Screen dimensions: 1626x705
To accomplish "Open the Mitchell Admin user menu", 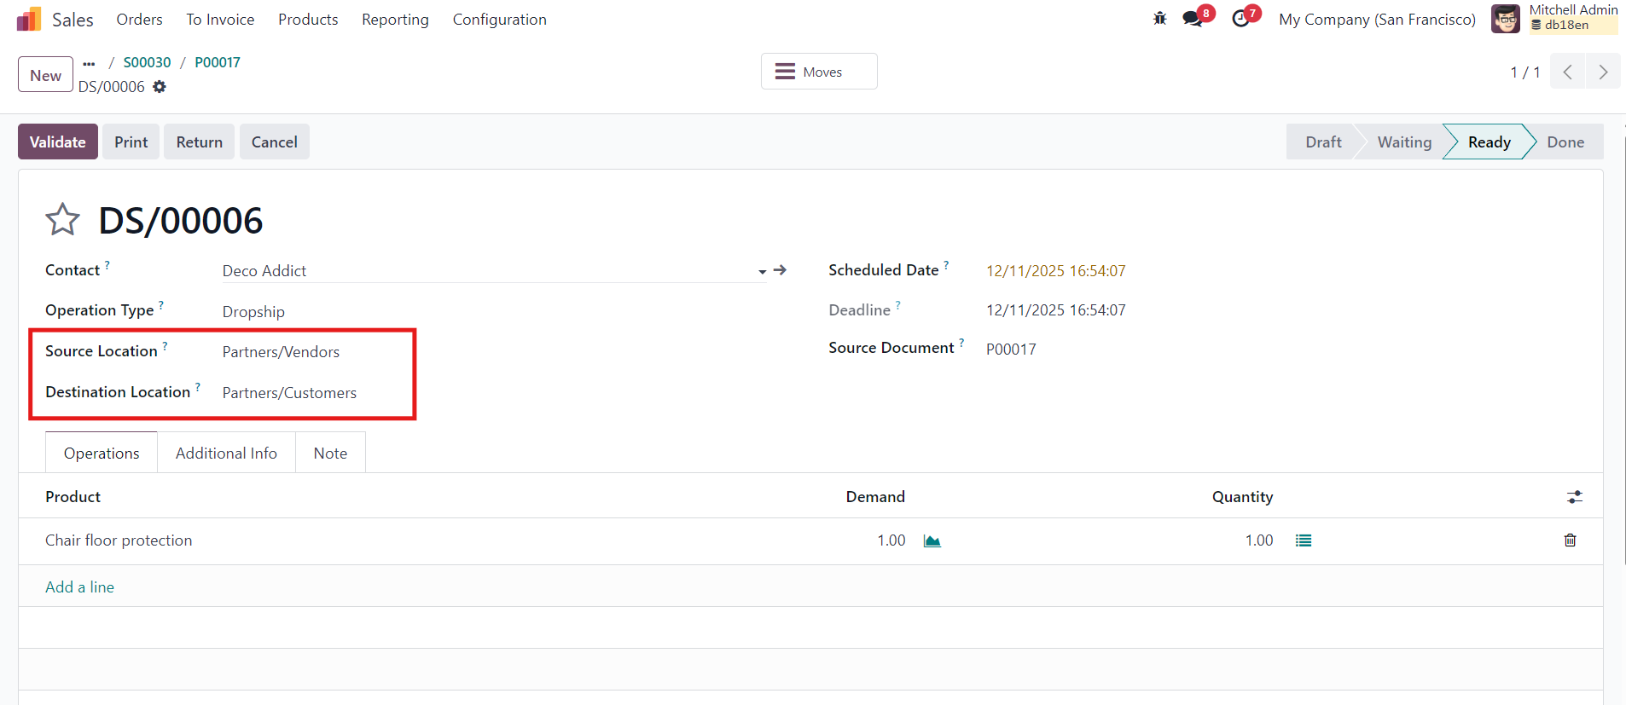I will point(1553,19).
